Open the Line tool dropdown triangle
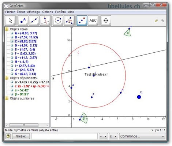Screen dimensions: 172x146 click(x=38, y=24)
